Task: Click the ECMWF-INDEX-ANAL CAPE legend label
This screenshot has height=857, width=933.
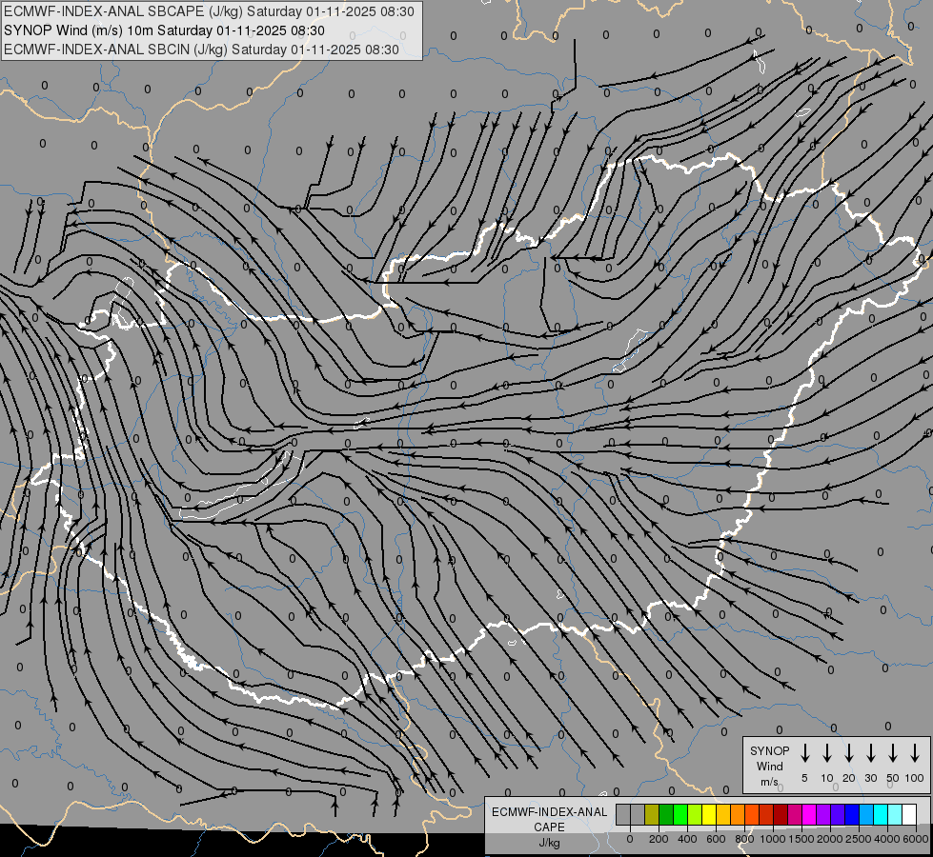Action: (549, 827)
